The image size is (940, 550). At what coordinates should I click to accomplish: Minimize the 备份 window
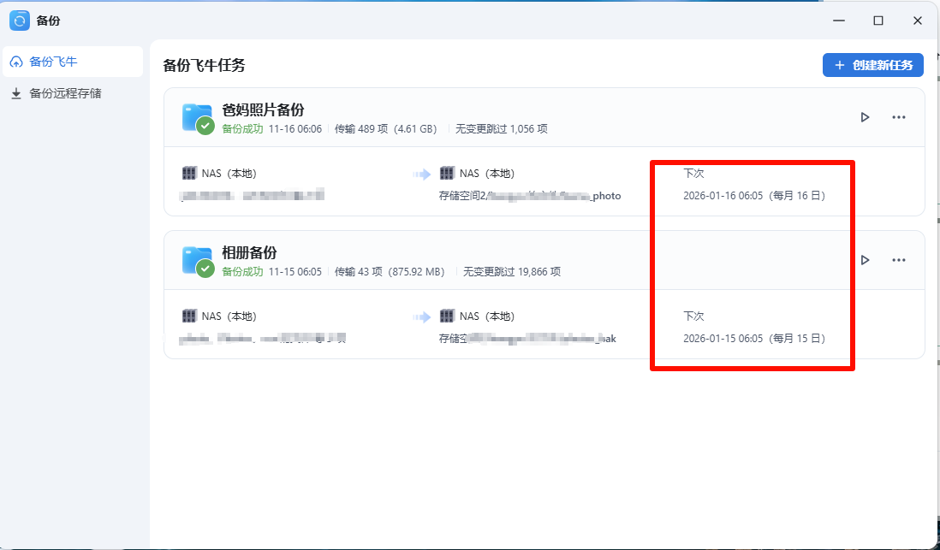tap(839, 21)
